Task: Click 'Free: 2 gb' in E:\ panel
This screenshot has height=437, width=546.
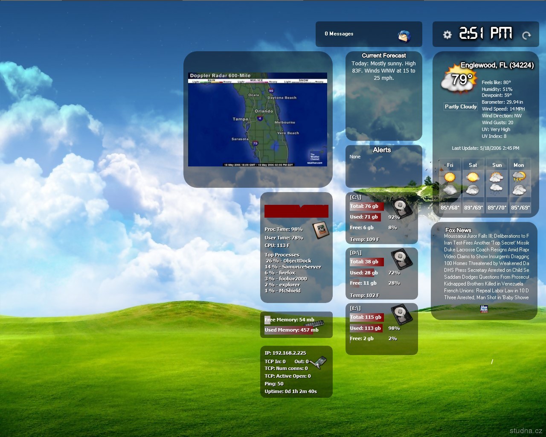Action: pyautogui.click(x=362, y=338)
